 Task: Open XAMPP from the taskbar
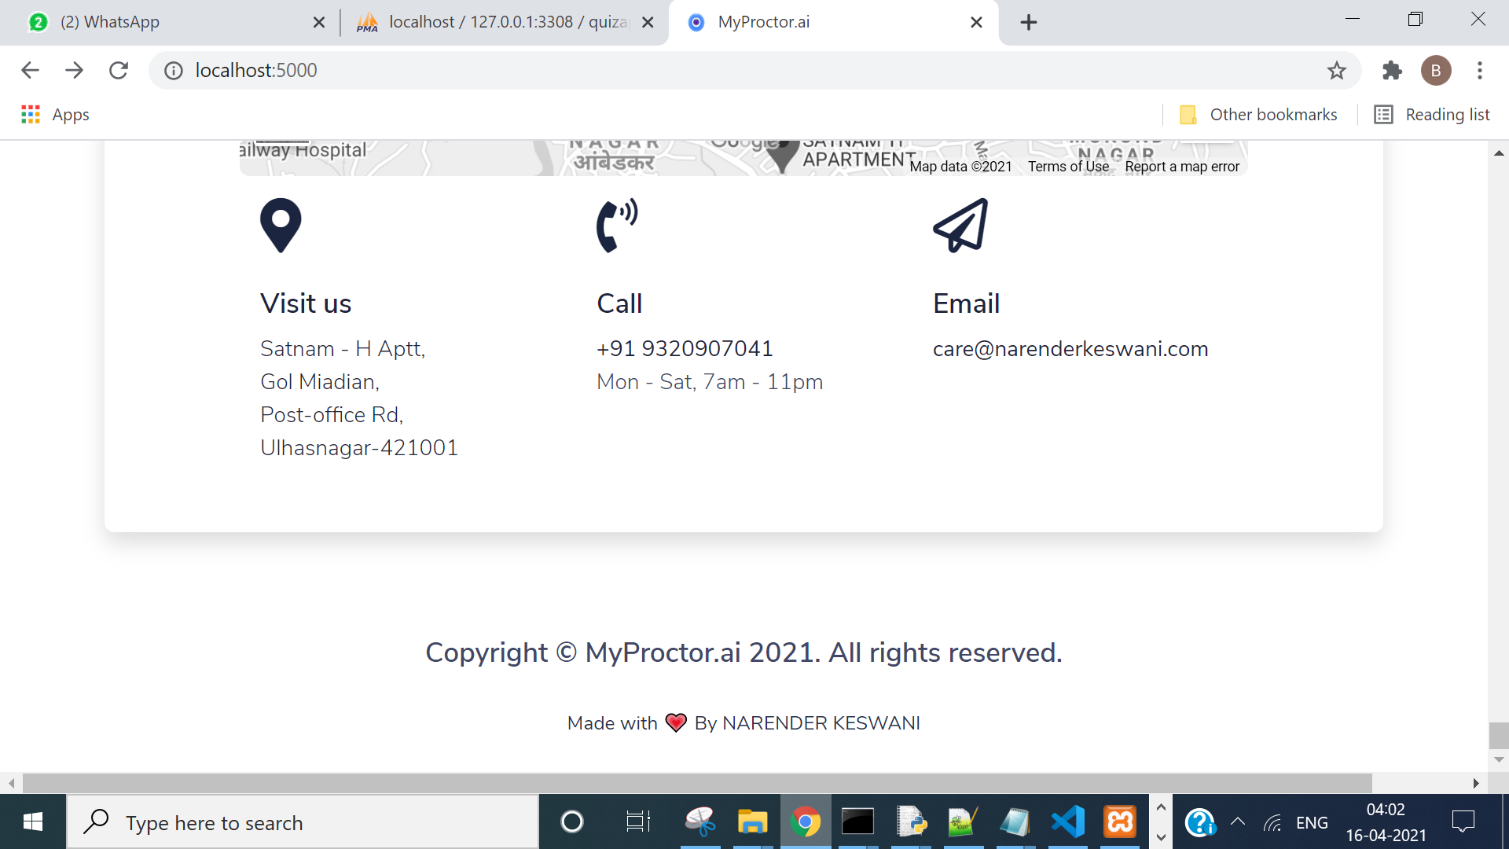1120,822
